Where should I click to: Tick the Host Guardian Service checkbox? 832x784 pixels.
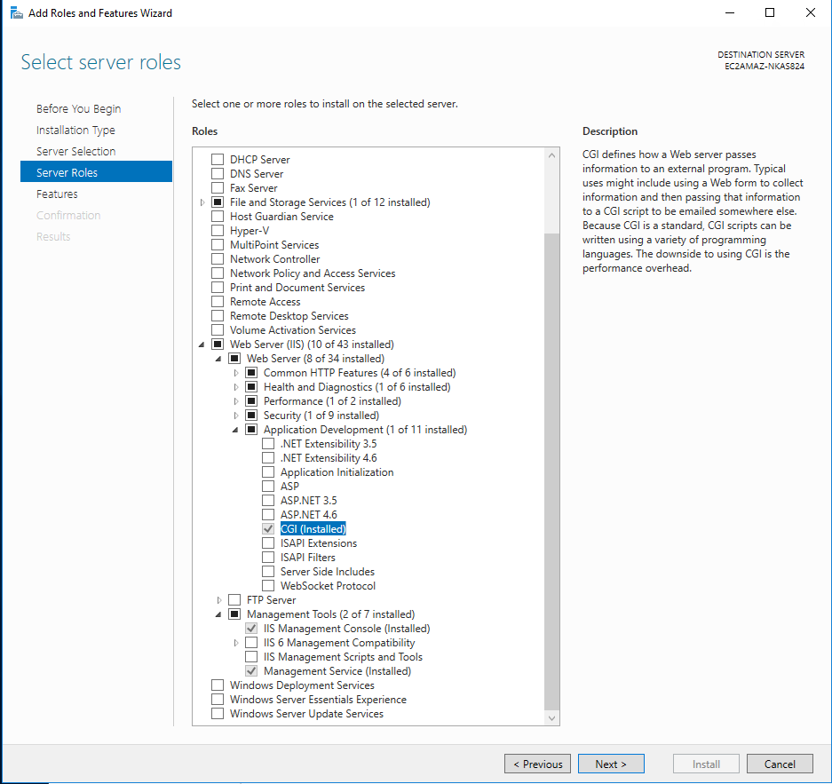[x=218, y=216]
